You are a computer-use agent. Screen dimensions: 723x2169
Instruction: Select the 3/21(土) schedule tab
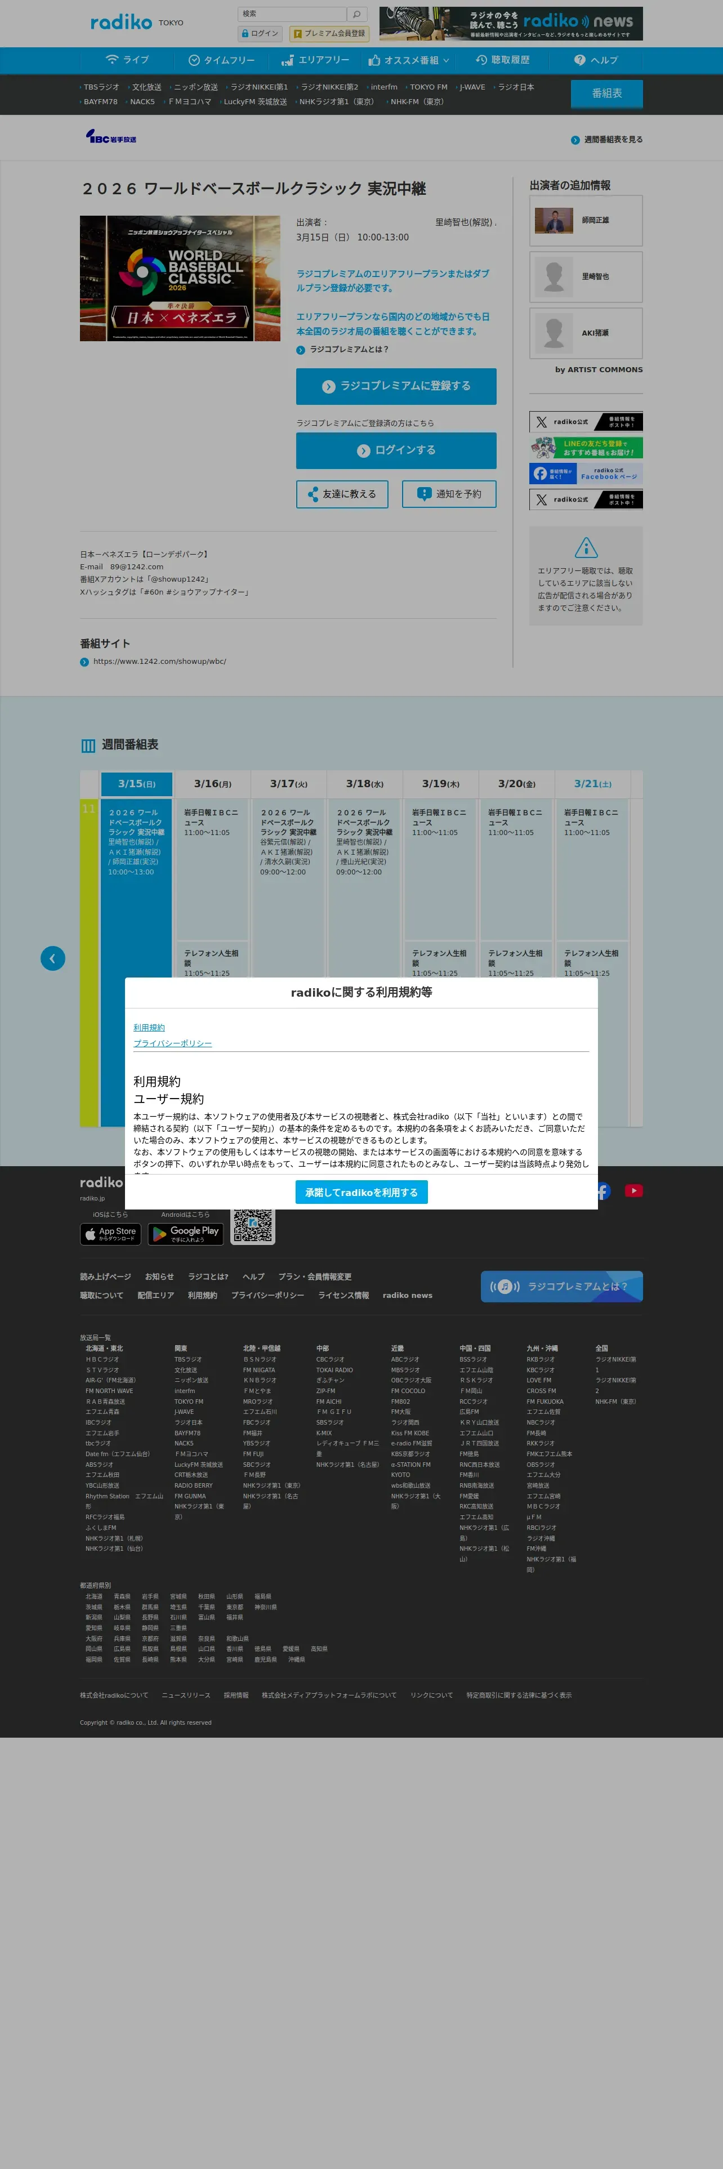[x=592, y=784]
